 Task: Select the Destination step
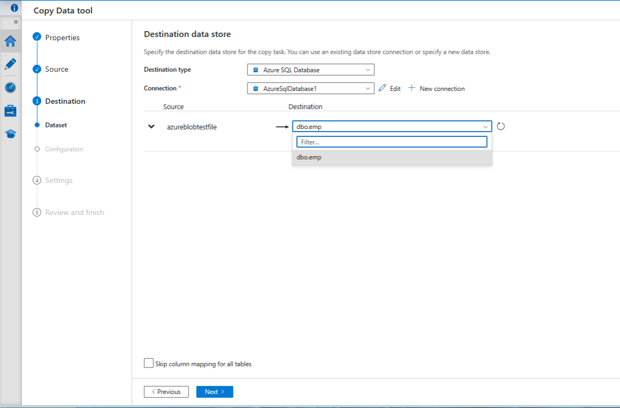tap(65, 101)
